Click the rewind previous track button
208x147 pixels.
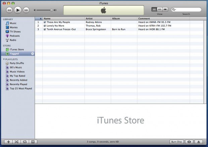pyautogui.click(x=9, y=10)
